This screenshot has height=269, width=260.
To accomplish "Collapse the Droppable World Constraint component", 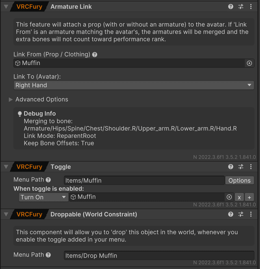I will [x=6, y=214].
